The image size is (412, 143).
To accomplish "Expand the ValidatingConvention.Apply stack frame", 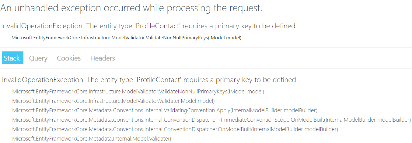I will tap(165, 110).
